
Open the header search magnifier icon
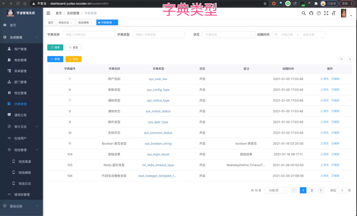pyautogui.click(x=304, y=13)
